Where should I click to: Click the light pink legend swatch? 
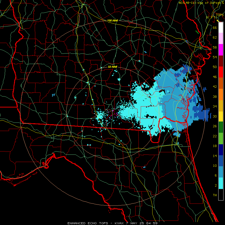(x=221, y=38)
